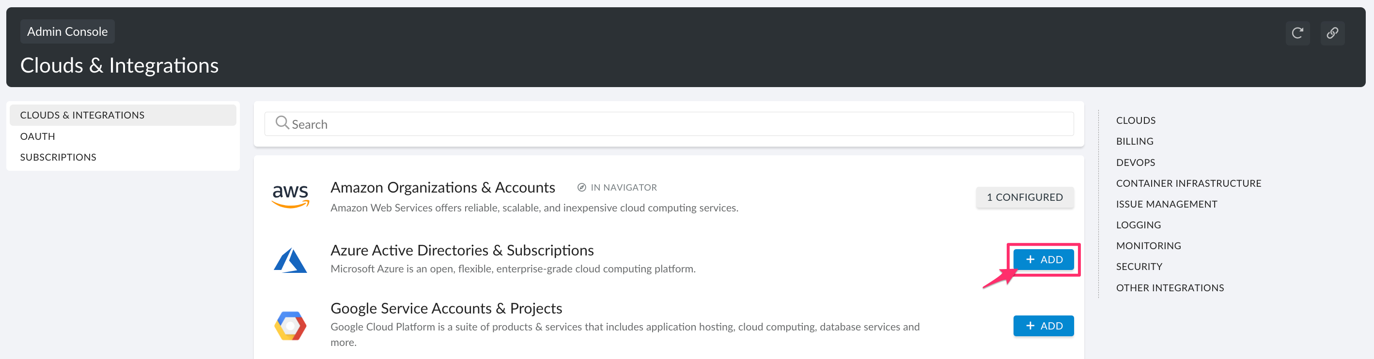This screenshot has height=359, width=1374.
Task: Click the refresh icon in the header
Action: tap(1297, 33)
